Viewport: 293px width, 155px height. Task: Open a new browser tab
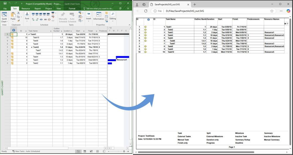coord(195,4)
